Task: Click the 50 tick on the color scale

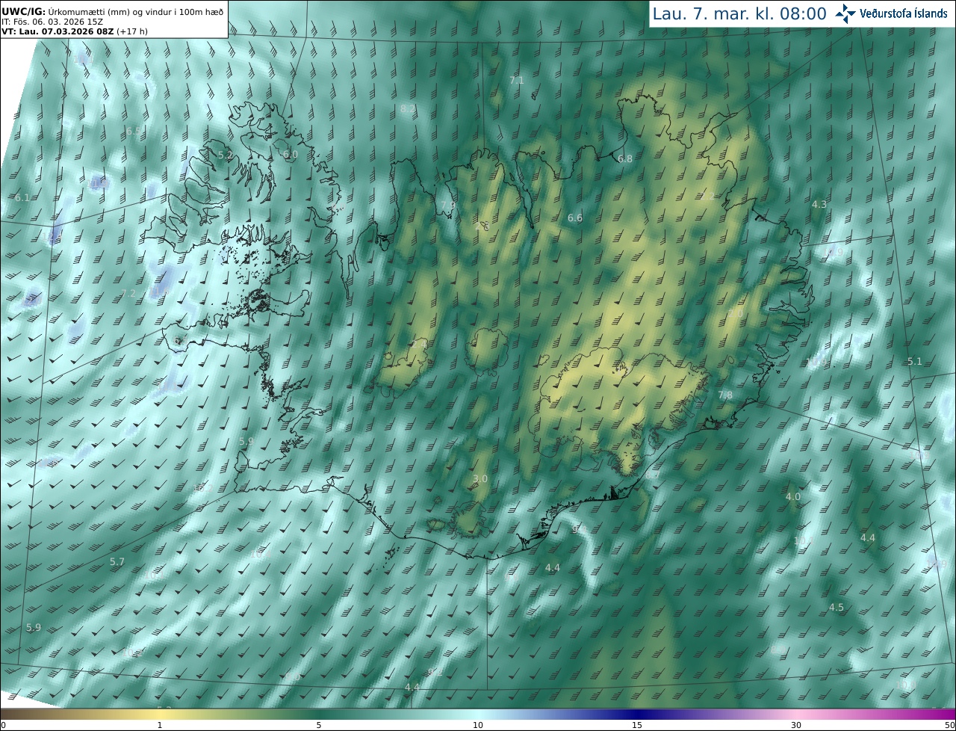Action: 950,725
